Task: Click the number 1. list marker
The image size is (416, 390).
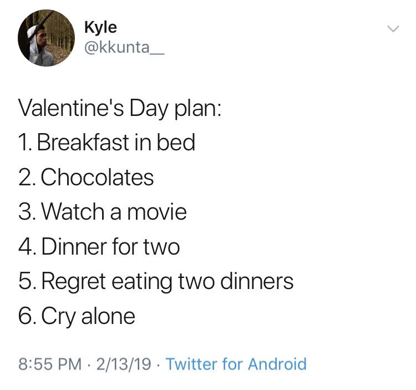Action: [x=26, y=142]
